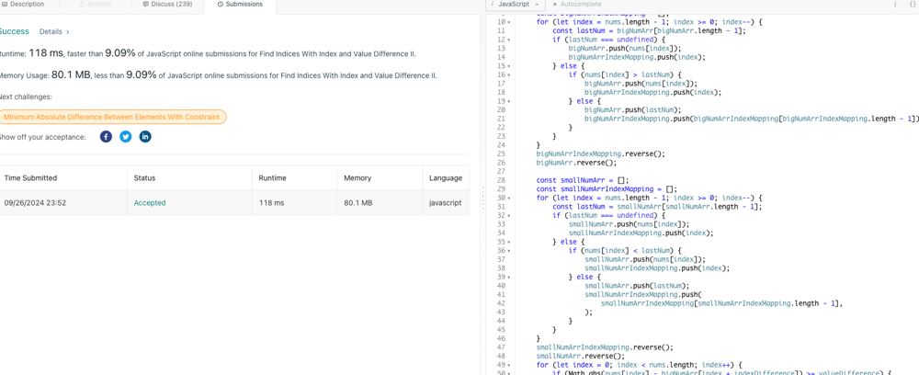Image resolution: width=919 pixels, height=375 pixels.
Task: Open the Accepted submission status link
Action: pos(150,203)
